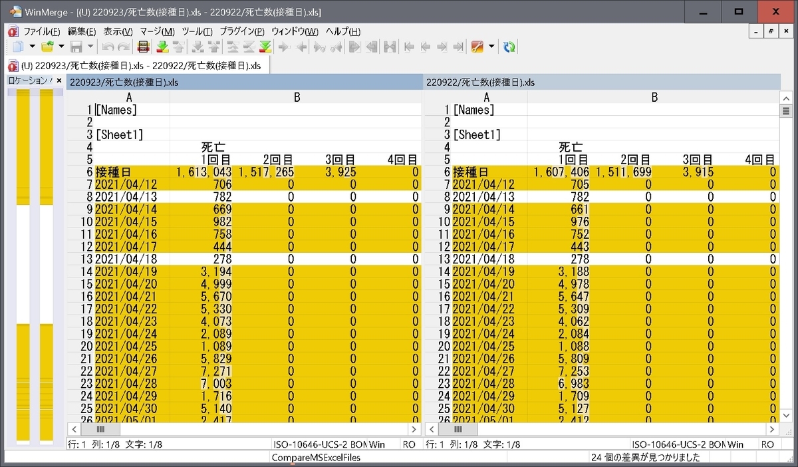Click the Copy to Right icon
The image size is (798, 467).
(283, 47)
